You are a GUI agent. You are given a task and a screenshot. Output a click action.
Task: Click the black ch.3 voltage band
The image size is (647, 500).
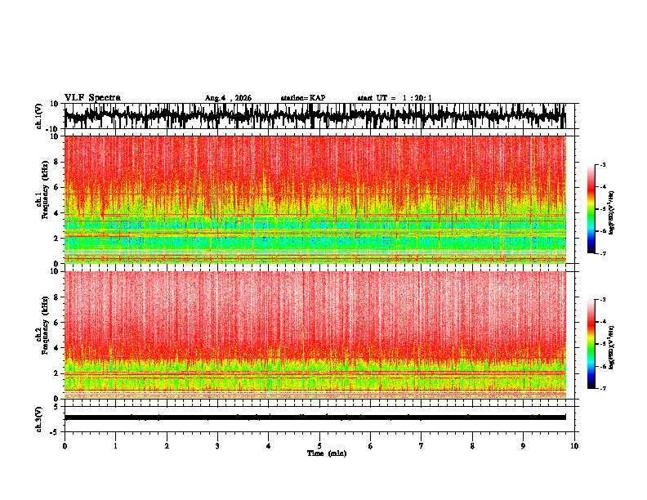(315, 417)
